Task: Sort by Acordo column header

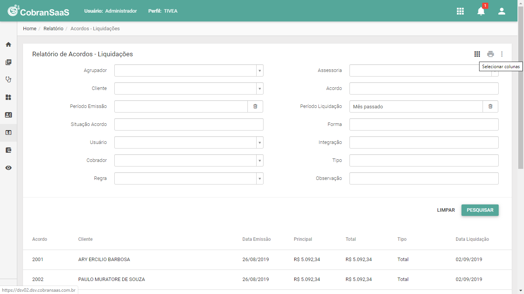Action: [x=40, y=239]
